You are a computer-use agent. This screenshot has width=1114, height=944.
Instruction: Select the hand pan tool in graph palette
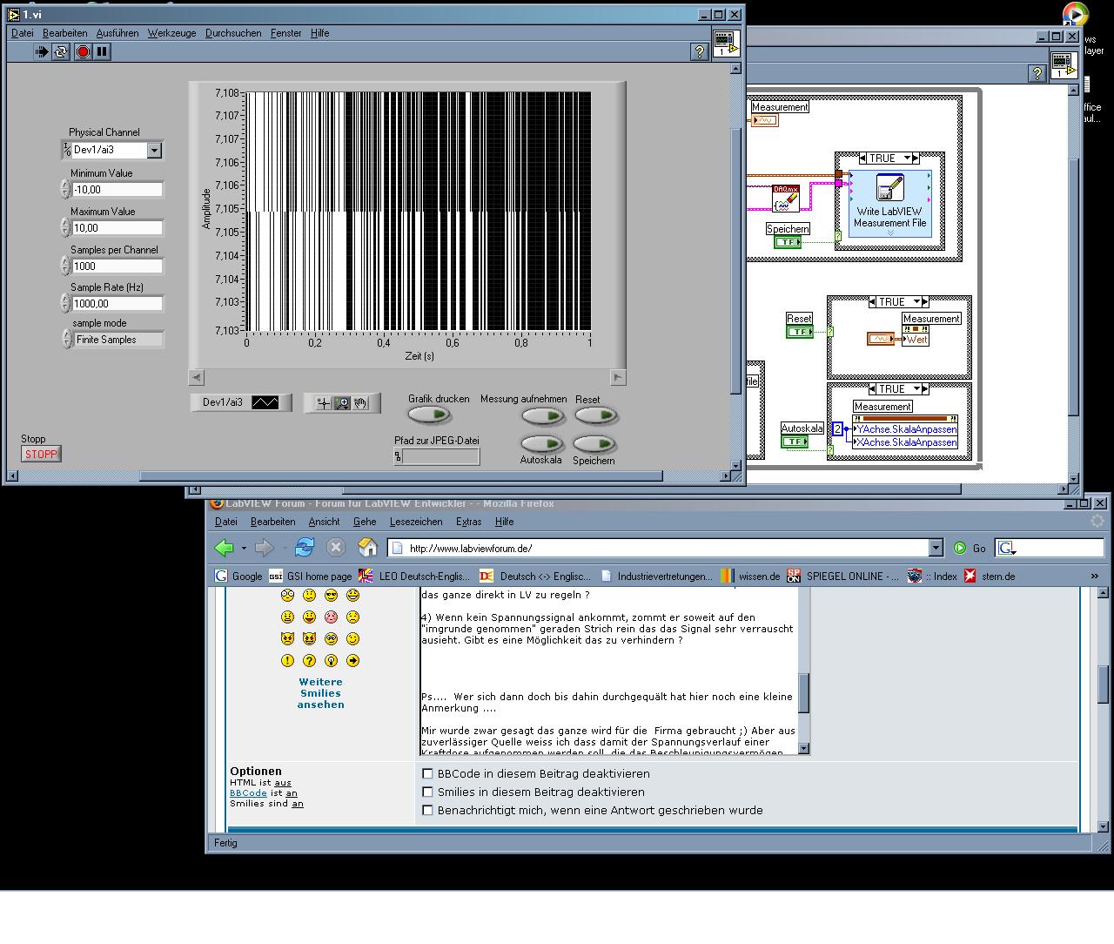tap(361, 403)
